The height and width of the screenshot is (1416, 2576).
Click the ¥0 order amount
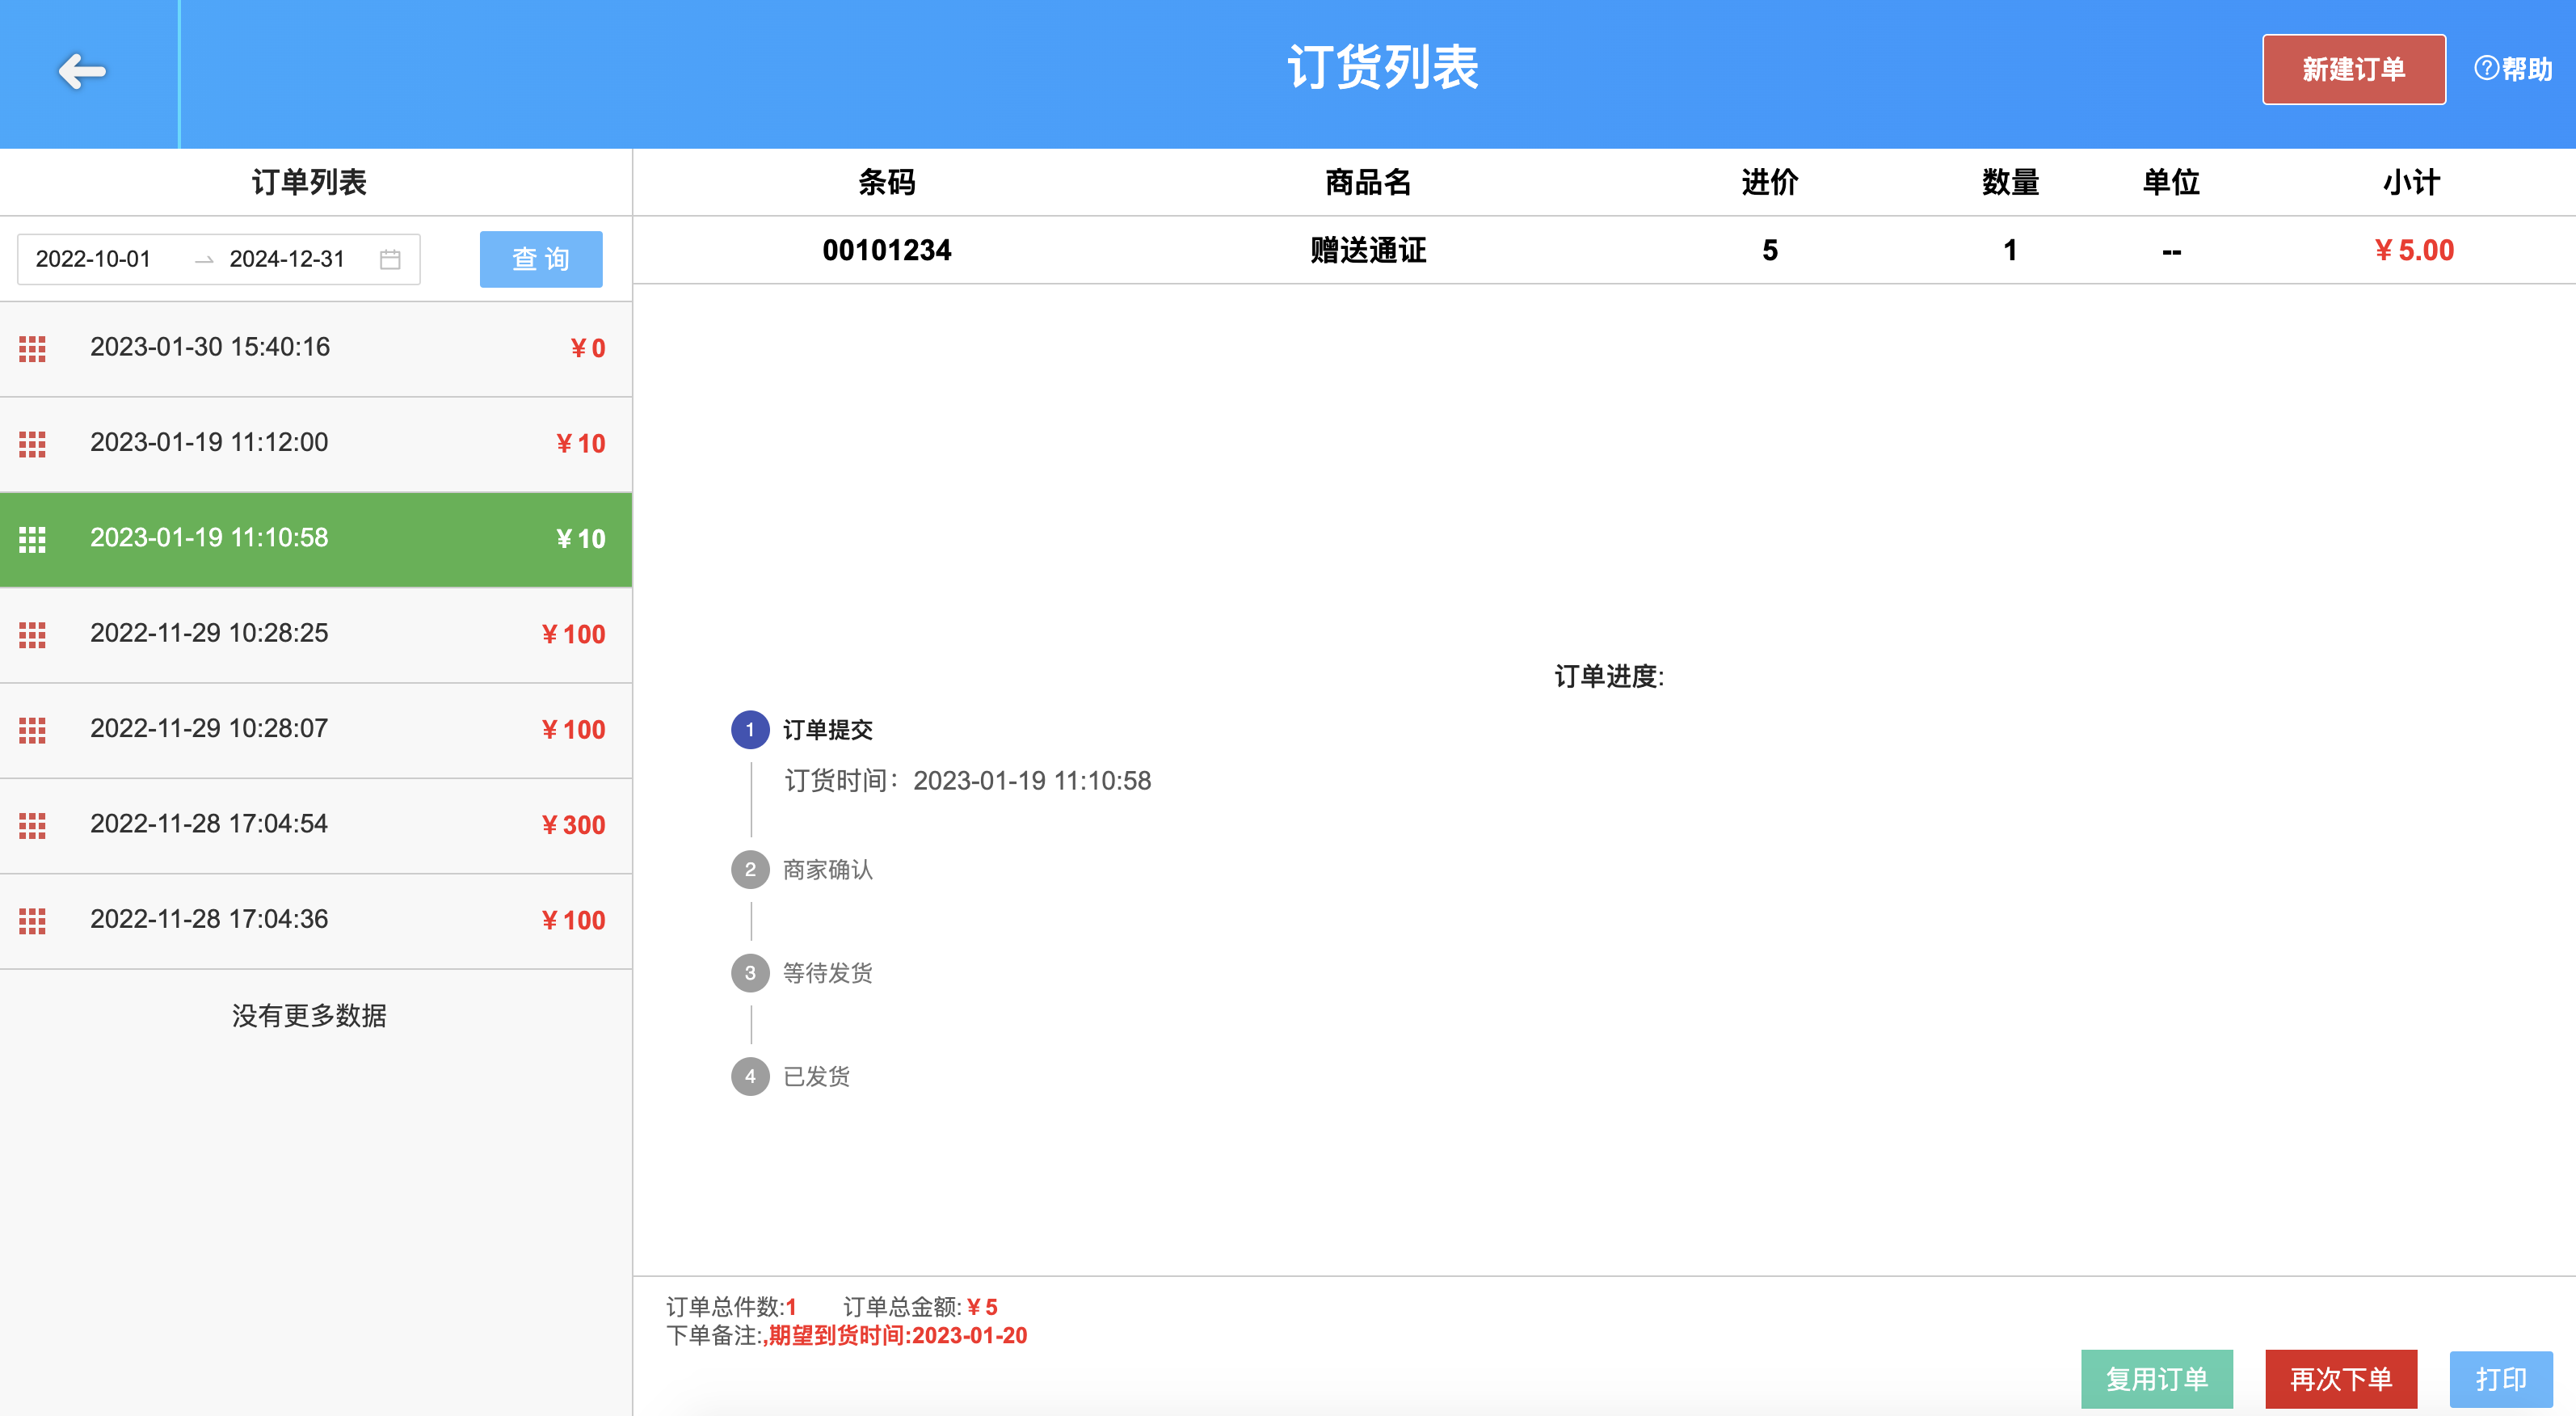tap(588, 349)
